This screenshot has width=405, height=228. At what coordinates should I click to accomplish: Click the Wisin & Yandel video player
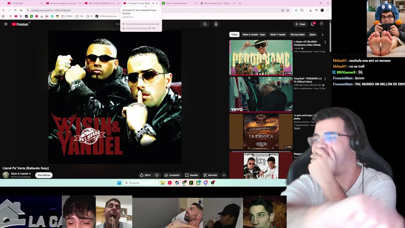115,98
